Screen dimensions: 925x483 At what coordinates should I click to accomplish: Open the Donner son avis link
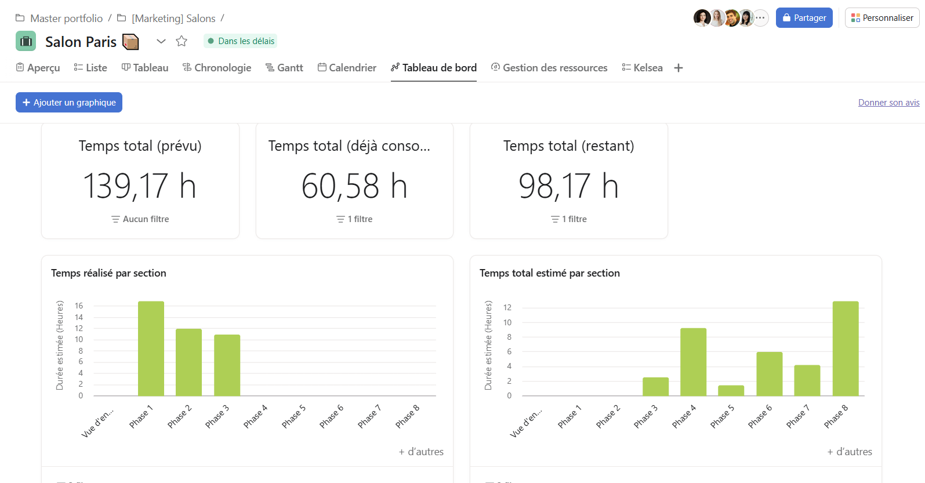889,103
